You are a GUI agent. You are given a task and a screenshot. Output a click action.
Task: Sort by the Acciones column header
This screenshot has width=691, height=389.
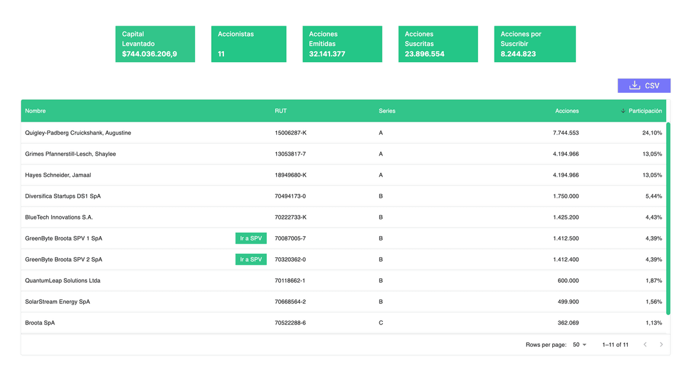coord(566,111)
